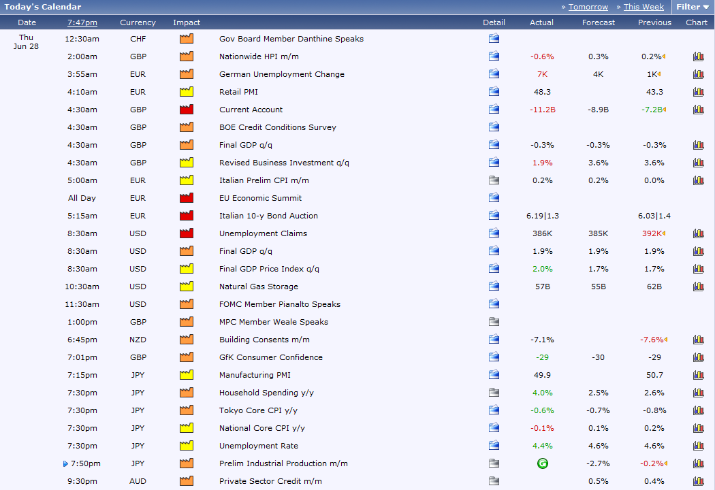Click yellow impact icon for Retail PMI

(187, 92)
